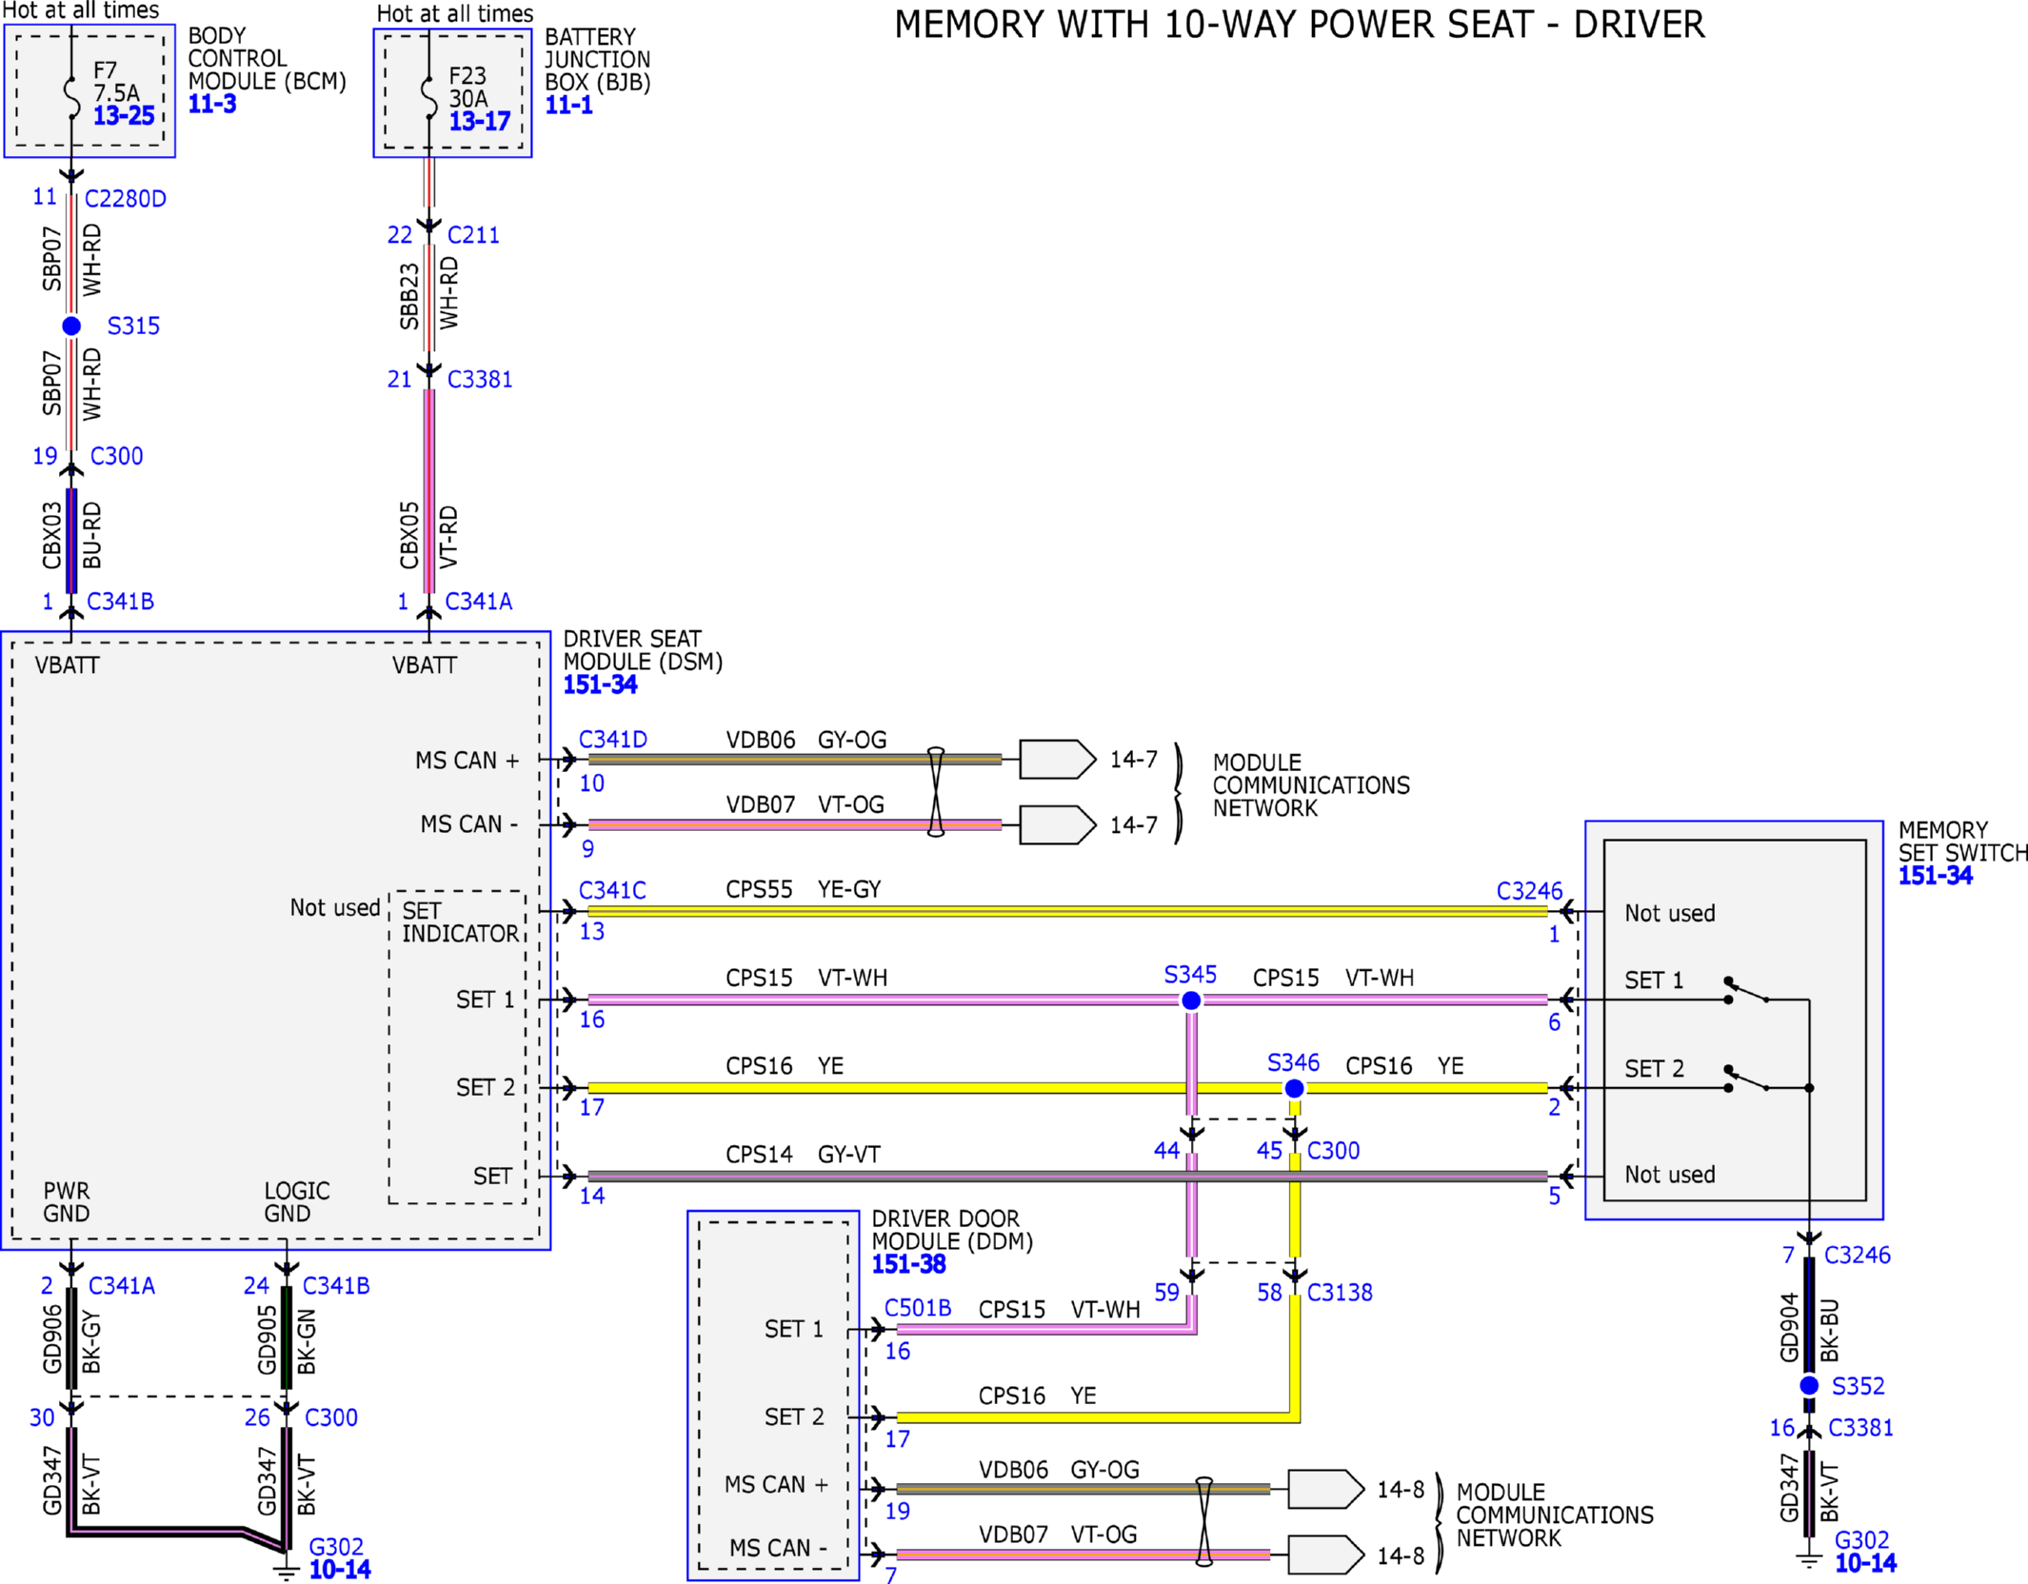Image resolution: width=2028 pixels, height=1584 pixels.
Task: Click the SET 2 switch contact symbol
Action: coord(1746,1079)
